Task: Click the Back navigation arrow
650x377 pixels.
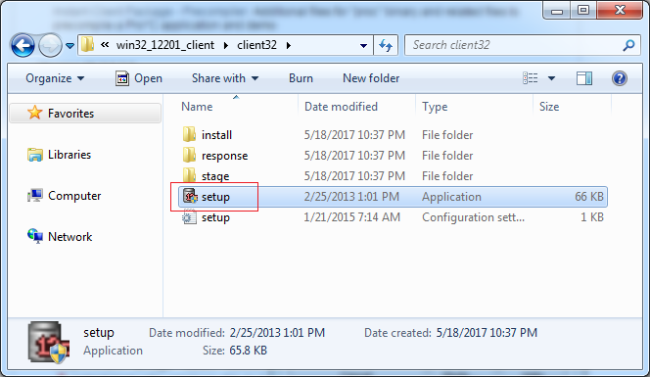Action: [x=23, y=45]
